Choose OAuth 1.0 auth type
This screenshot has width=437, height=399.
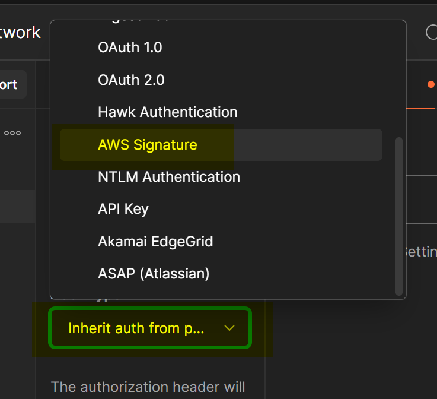click(130, 47)
